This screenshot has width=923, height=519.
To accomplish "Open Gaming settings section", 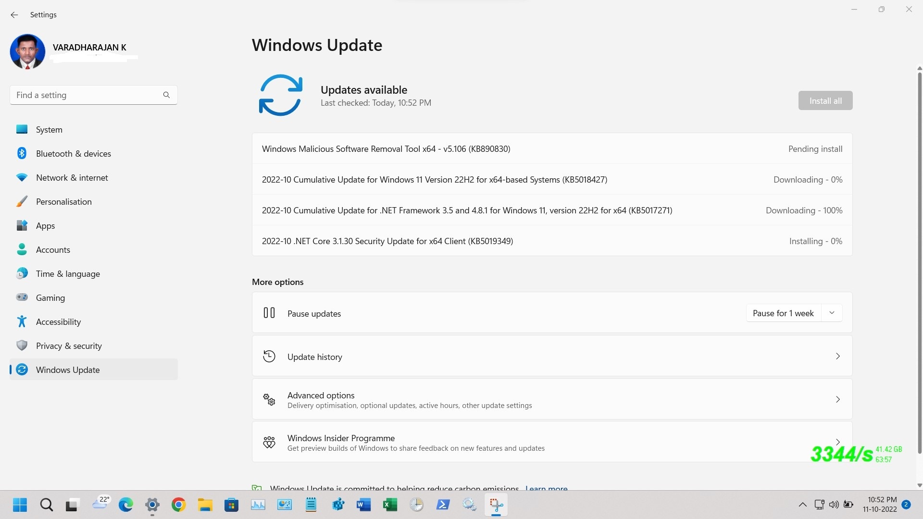I will [x=50, y=297].
